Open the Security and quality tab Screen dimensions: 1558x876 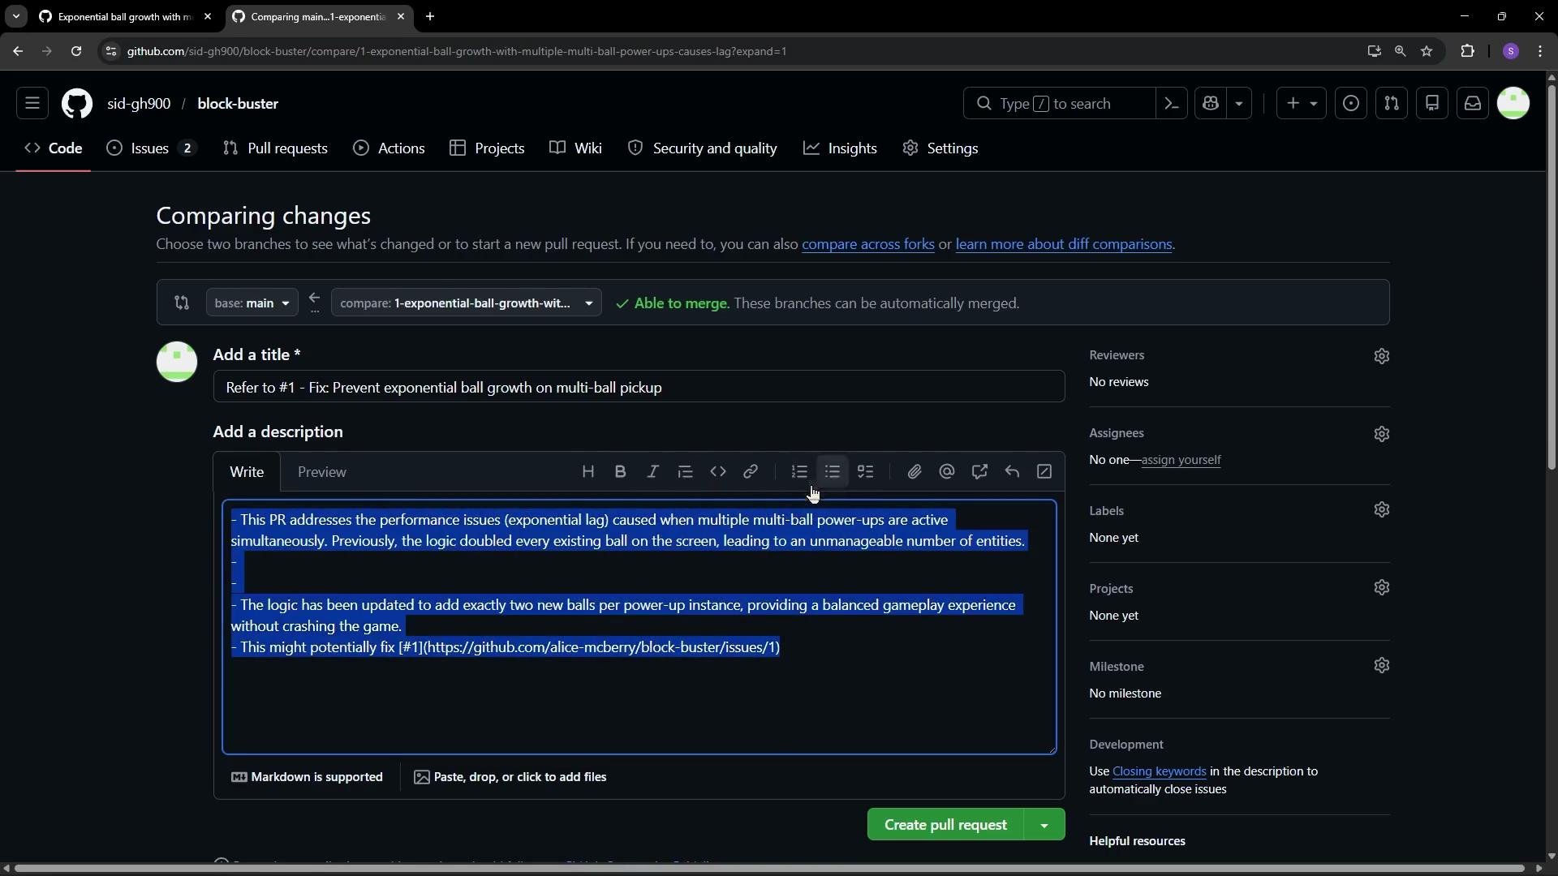tap(703, 148)
